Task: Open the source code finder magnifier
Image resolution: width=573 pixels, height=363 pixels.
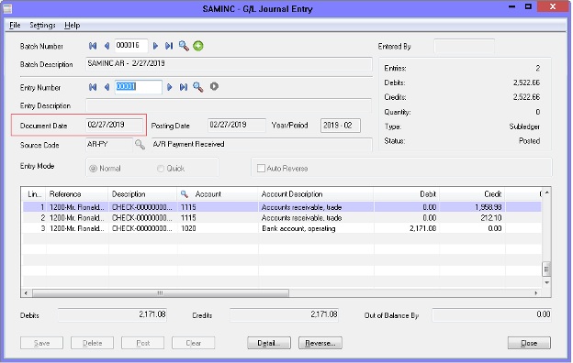Action: pyautogui.click(x=140, y=145)
